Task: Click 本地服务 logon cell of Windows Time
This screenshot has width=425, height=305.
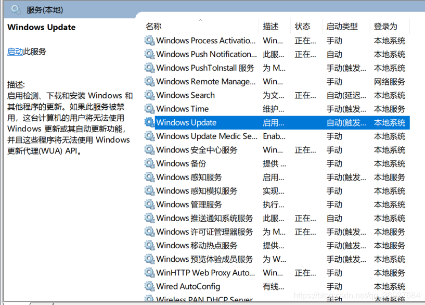Action: pos(389,109)
